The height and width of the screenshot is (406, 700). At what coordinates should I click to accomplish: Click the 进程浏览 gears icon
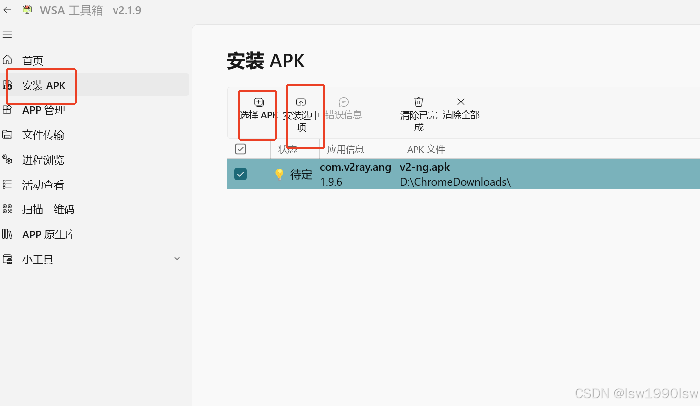(x=7, y=160)
